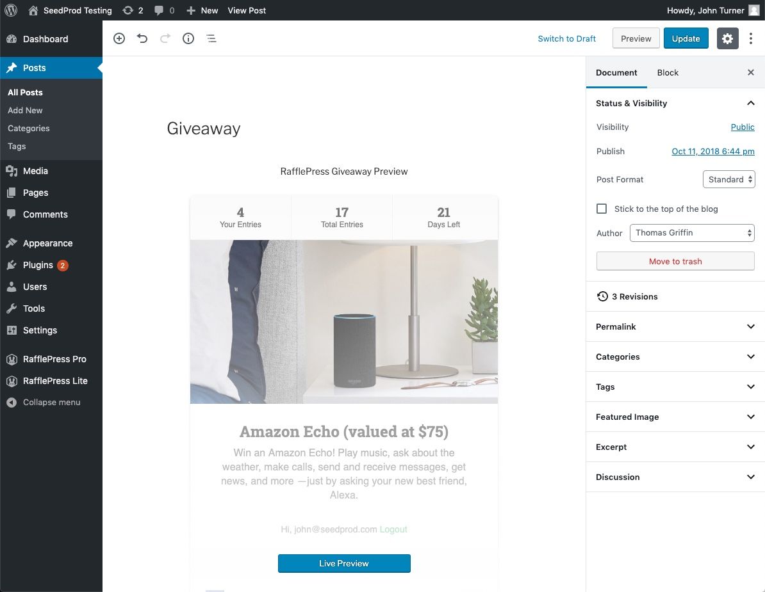
Task: Click the 4 Your Entries counter
Action: (x=240, y=218)
